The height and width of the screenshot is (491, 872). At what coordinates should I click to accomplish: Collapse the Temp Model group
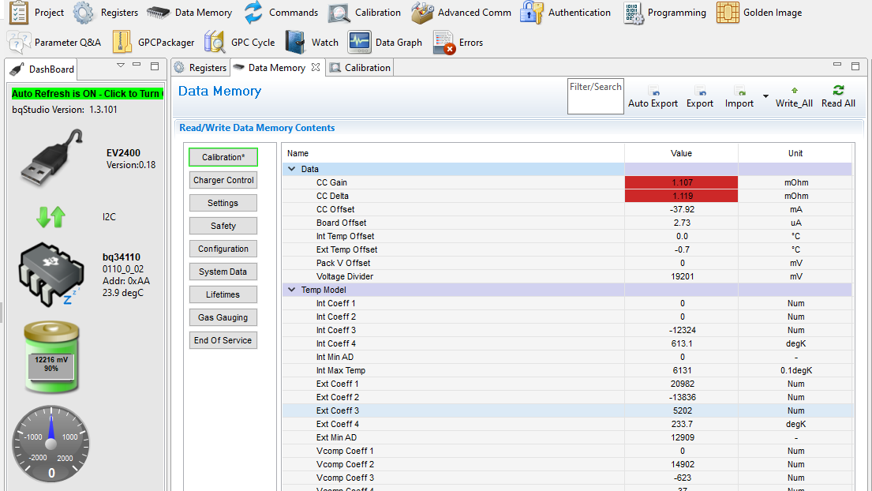point(291,289)
